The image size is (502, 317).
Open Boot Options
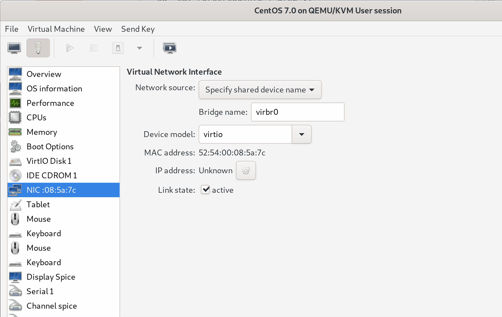(x=64, y=147)
